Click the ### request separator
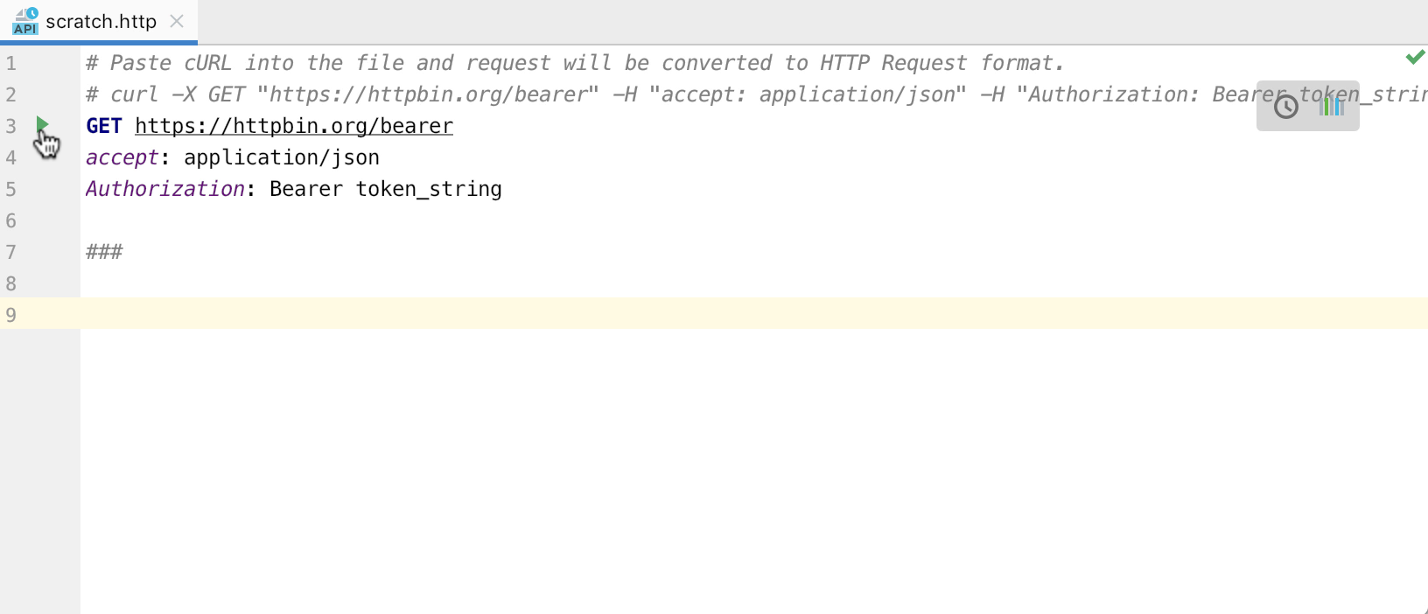The image size is (1428, 614). pyautogui.click(x=104, y=252)
